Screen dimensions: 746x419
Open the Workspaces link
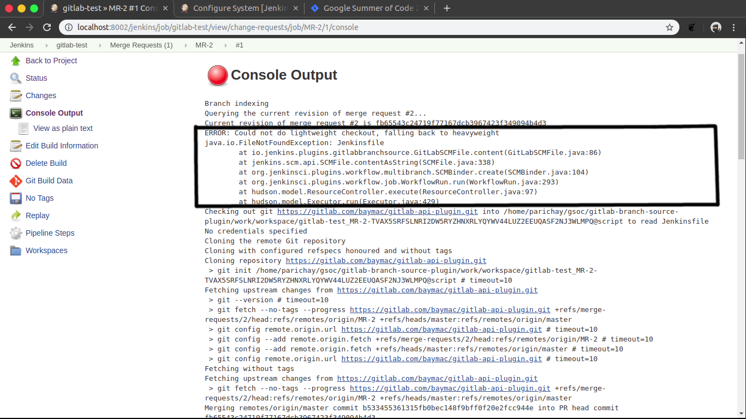pyautogui.click(x=47, y=250)
